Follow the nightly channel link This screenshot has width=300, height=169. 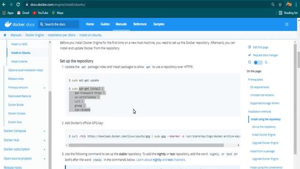click(x=157, y=160)
